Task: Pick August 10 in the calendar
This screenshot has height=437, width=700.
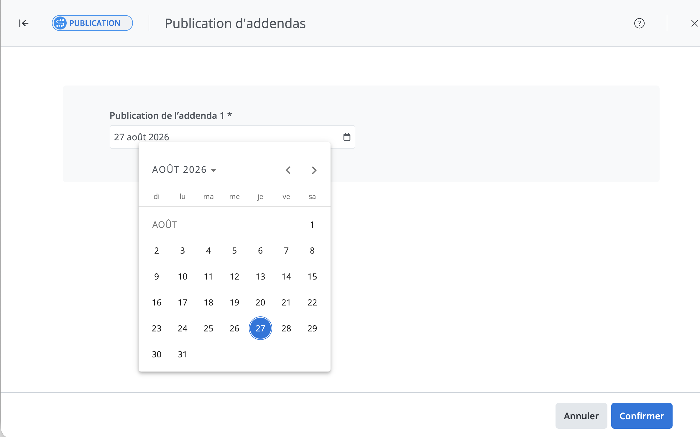Action: (183, 277)
